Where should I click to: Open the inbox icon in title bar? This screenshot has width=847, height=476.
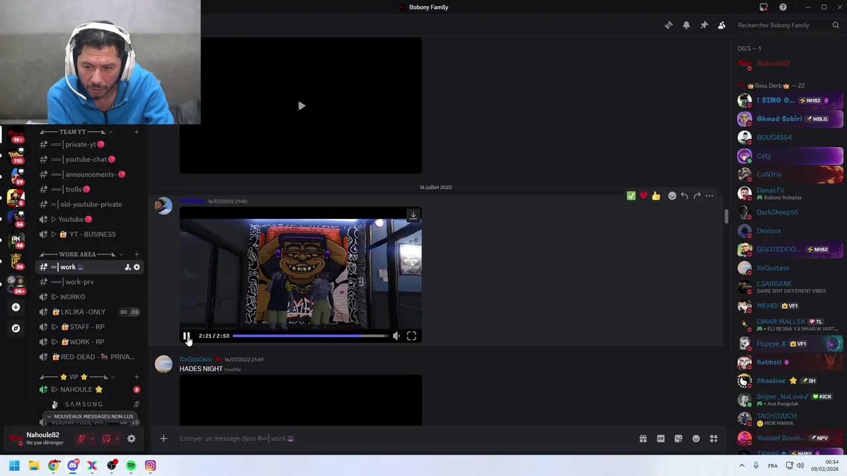click(x=764, y=7)
